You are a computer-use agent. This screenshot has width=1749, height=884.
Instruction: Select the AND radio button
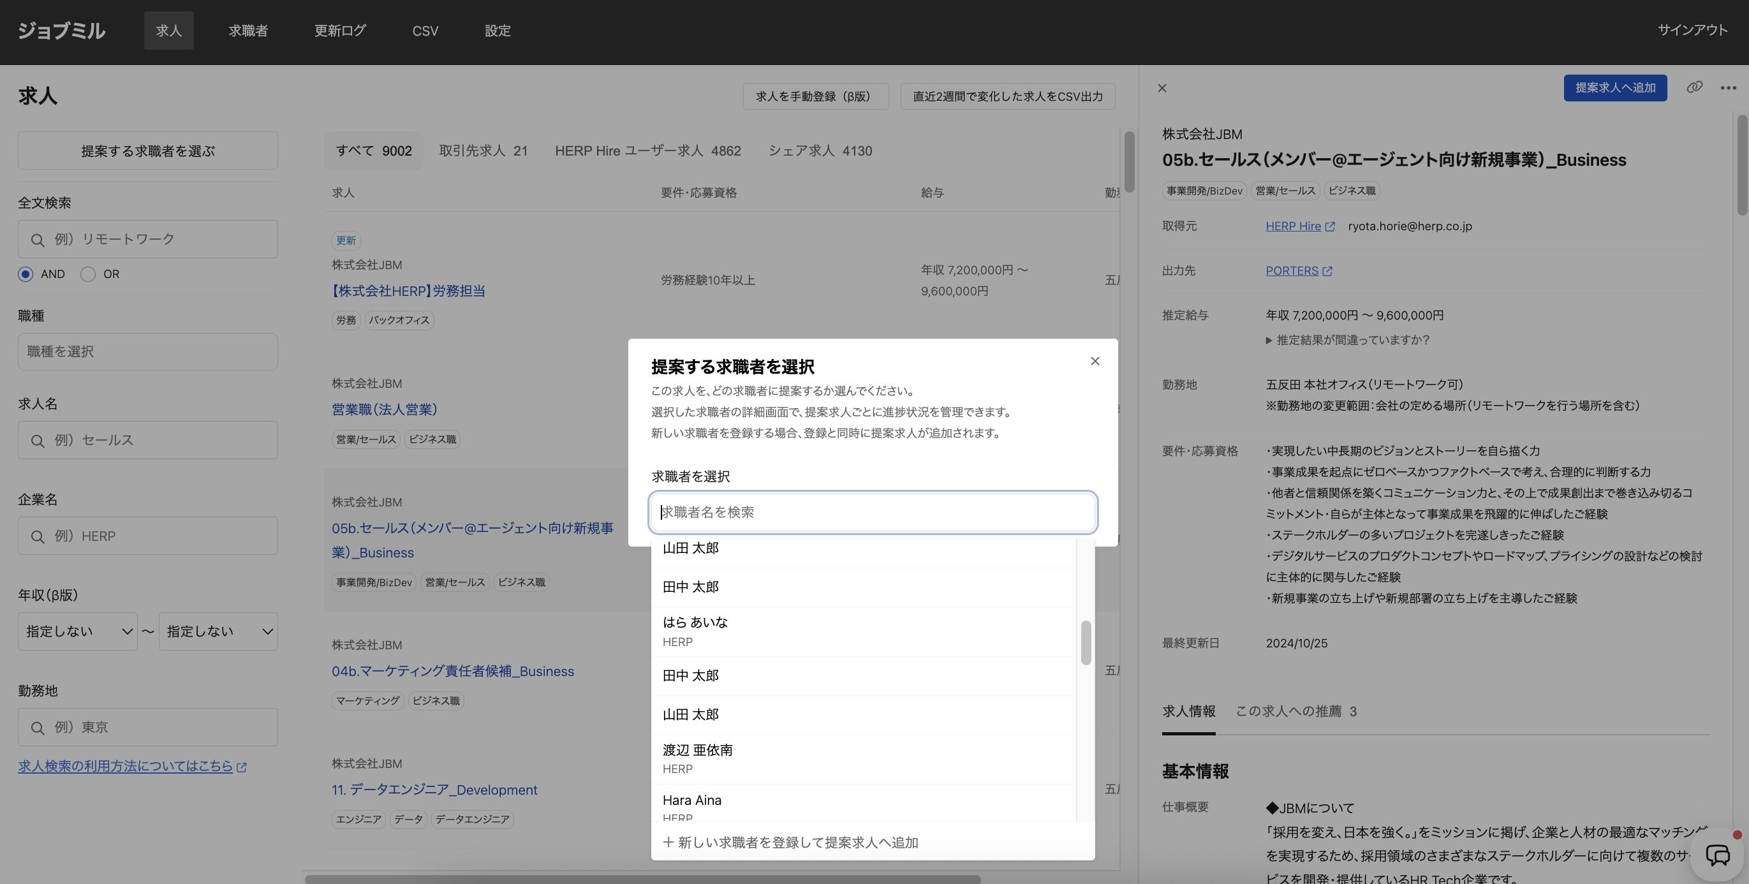26,274
